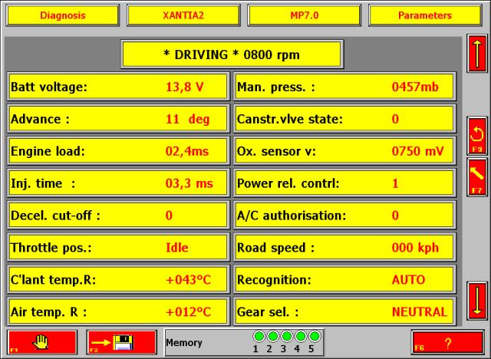
Task: Open the F6 question mark help
Action: tap(447, 342)
